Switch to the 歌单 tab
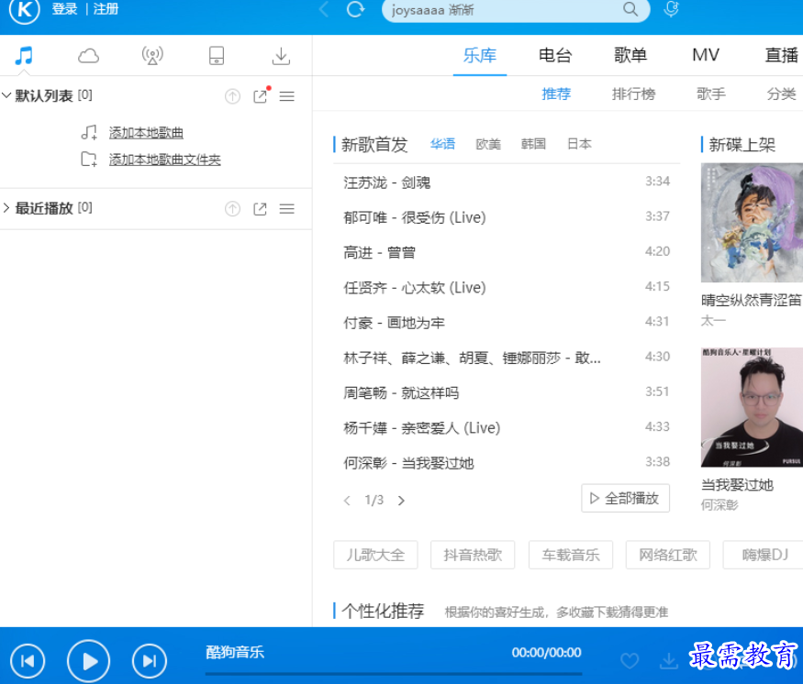The height and width of the screenshot is (684, 803). pos(630,55)
